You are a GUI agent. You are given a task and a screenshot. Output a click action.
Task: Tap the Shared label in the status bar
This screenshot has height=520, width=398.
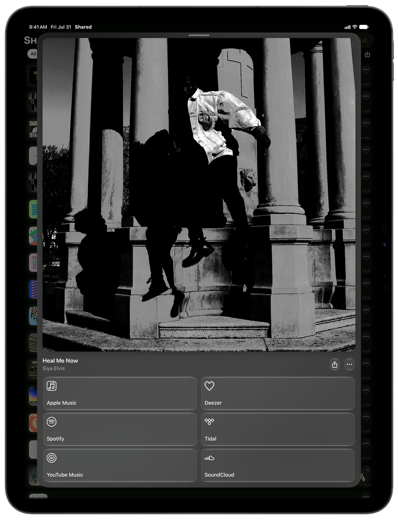pos(83,27)
